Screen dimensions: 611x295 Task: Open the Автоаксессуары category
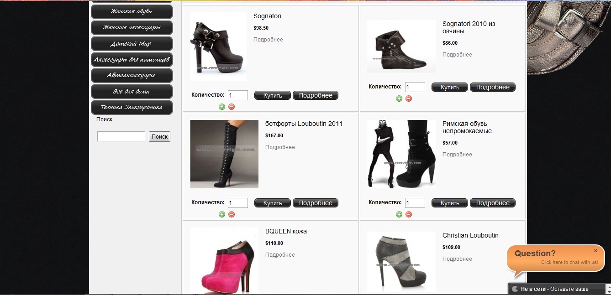[x=132, y=75]
